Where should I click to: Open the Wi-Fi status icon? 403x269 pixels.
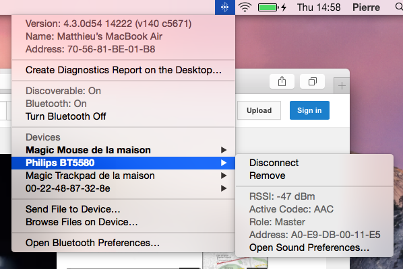tap(245, 7)
